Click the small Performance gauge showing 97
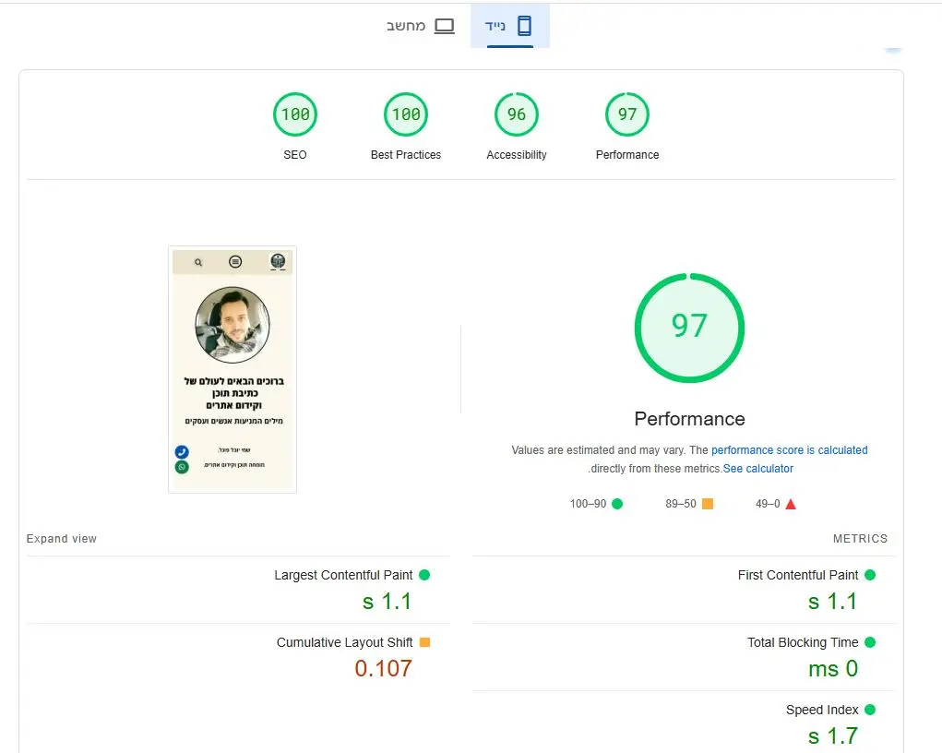942x753 pixels. click(627, 115)
